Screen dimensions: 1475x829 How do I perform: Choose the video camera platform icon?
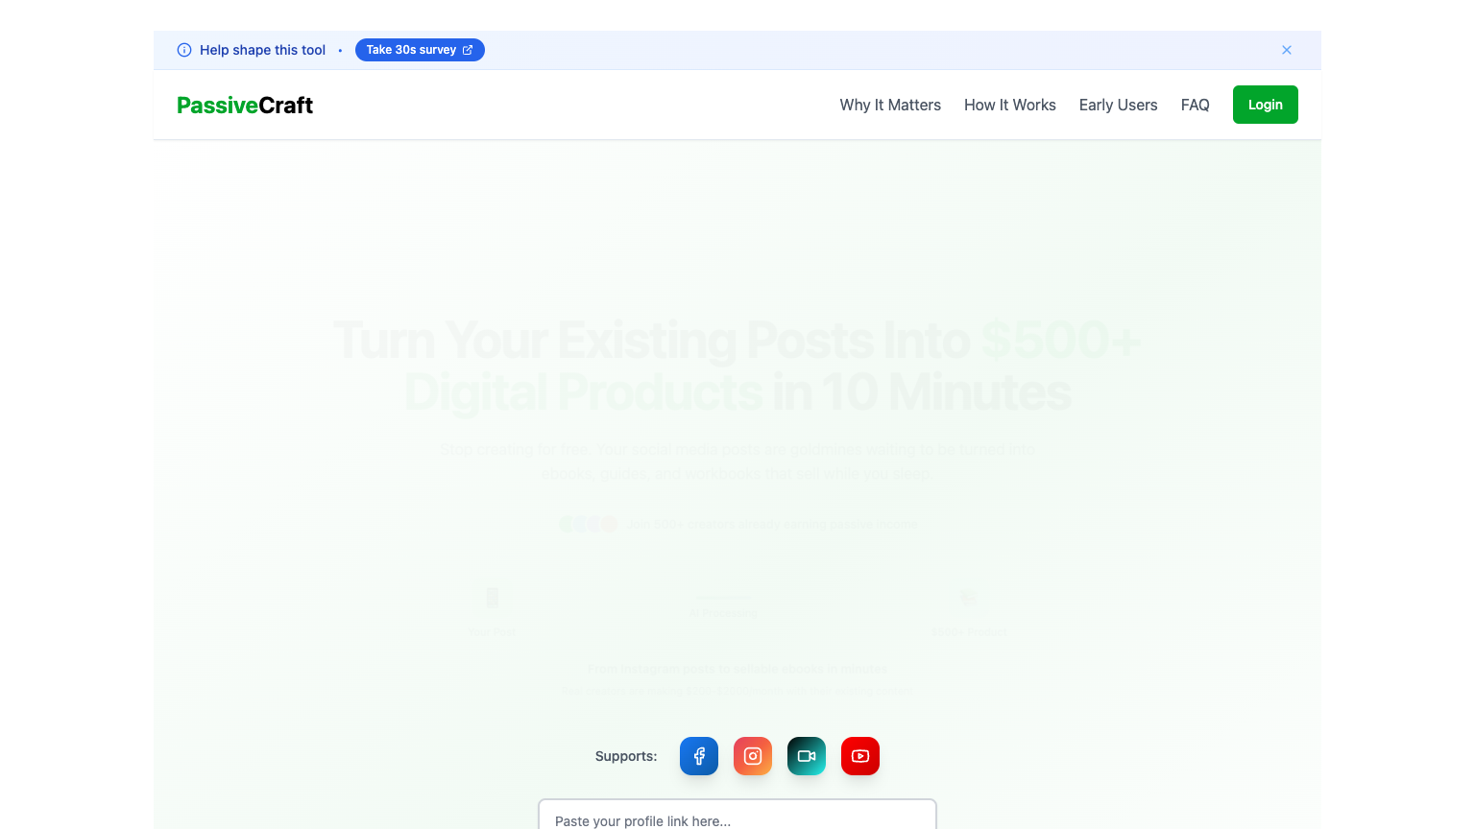point(807,756)
